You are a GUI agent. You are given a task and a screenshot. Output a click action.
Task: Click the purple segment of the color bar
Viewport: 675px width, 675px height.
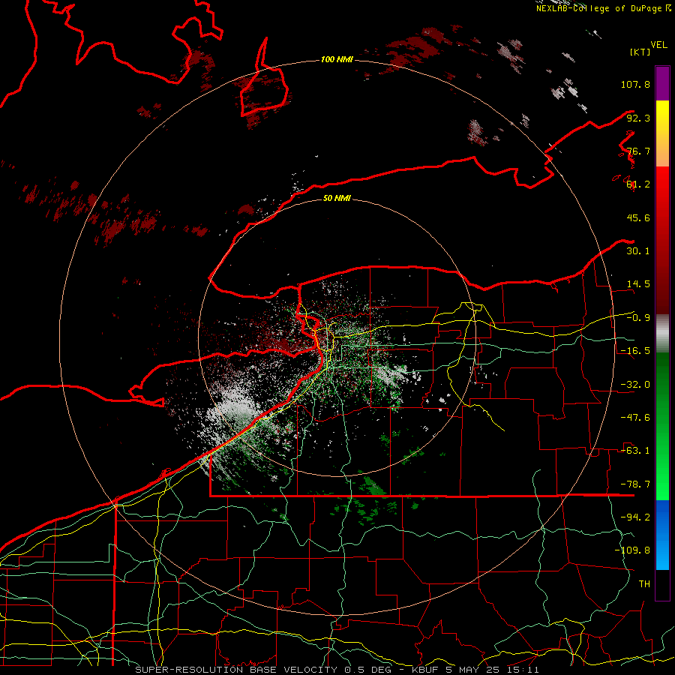(x=662, y=83)
